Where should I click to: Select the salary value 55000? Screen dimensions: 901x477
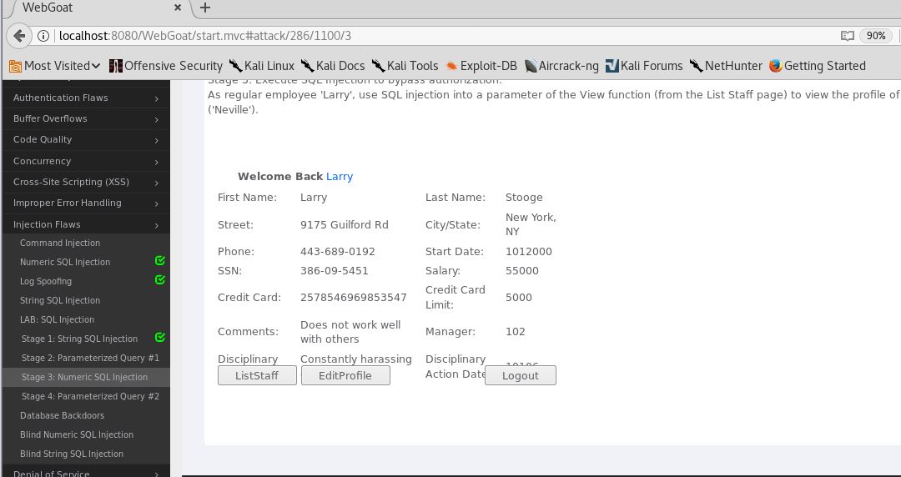522,271
